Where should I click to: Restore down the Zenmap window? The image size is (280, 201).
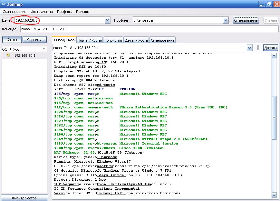point(269,4)
